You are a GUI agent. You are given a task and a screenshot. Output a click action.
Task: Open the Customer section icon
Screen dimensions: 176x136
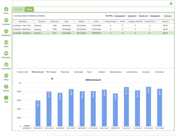(6, 20)
